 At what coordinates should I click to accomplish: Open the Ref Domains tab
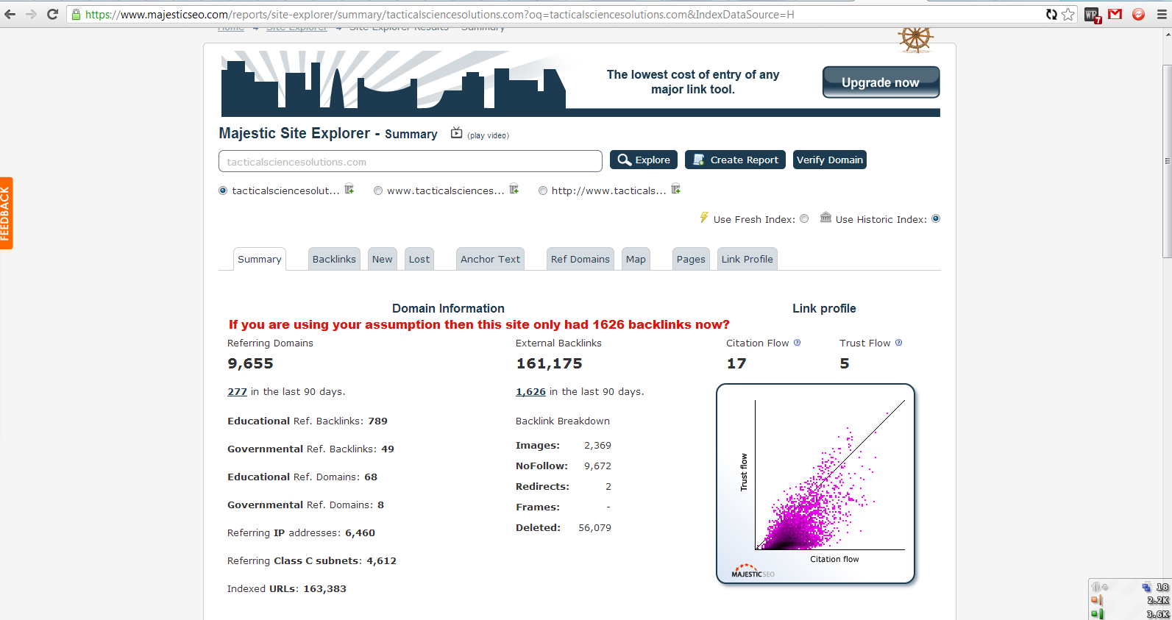[x=580, y=259]
